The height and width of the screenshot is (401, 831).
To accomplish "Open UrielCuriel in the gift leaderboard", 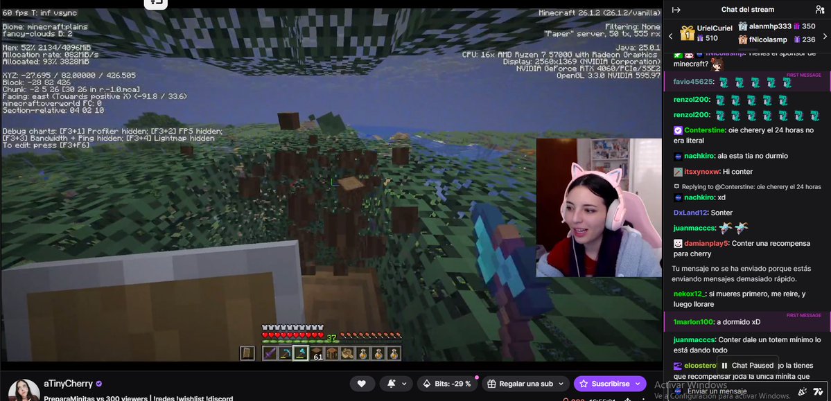I will [715, 28].
